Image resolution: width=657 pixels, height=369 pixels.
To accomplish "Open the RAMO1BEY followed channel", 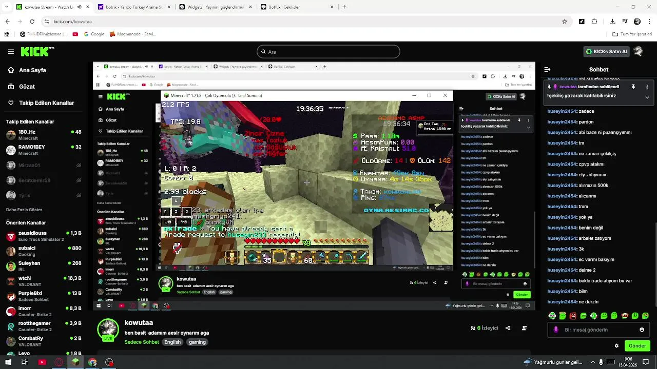I will coord(44,150).
